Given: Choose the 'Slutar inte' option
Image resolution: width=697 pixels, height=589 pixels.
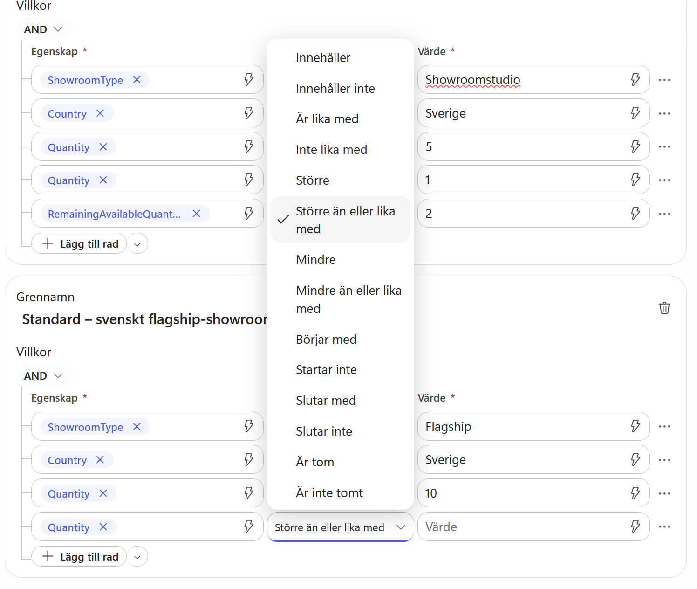Looking at the screenshot, I should 341,431.
